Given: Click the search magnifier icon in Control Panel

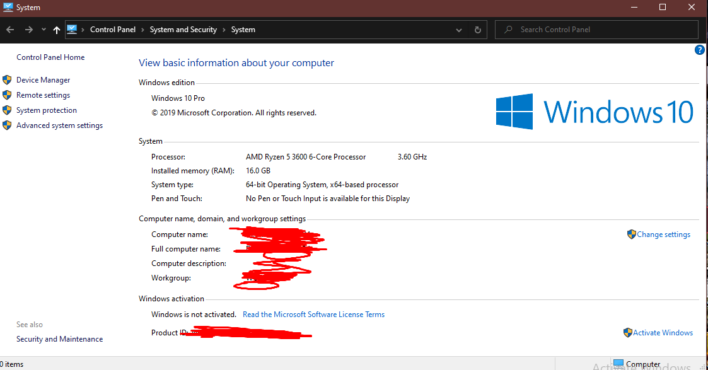Looking at the screenshot, I should (x=508, y=30).
